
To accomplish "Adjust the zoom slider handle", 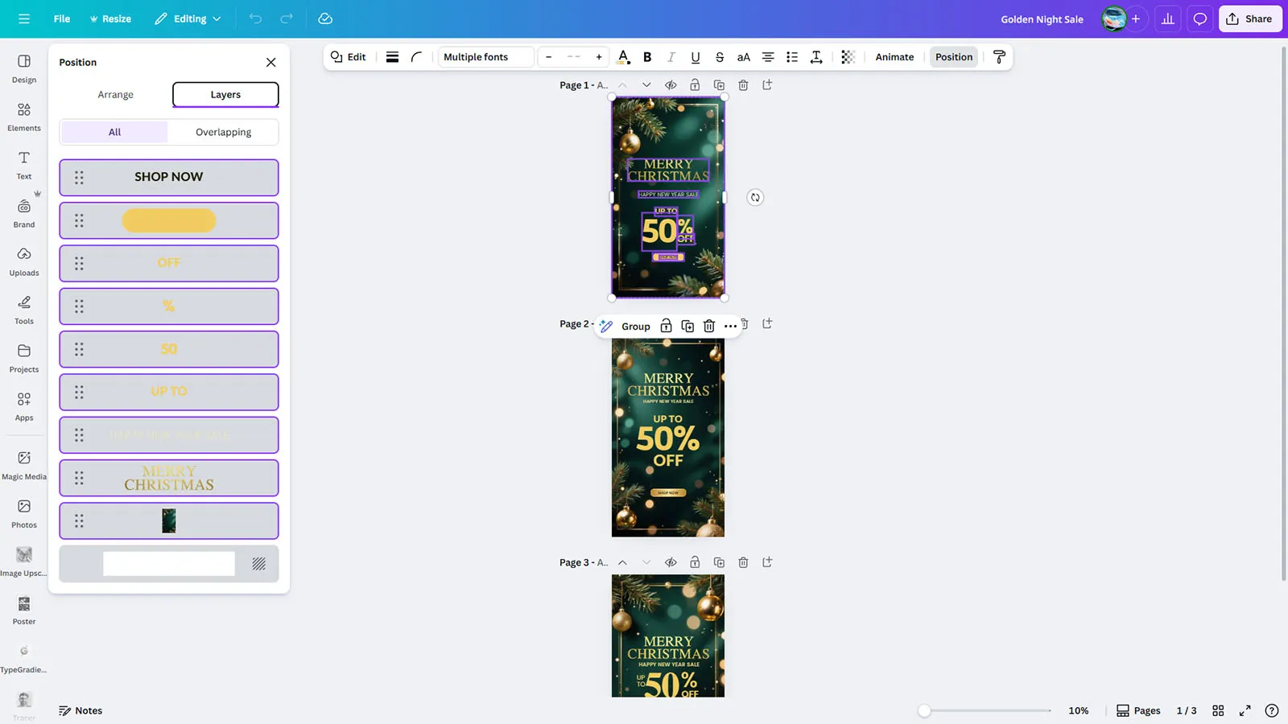I will (x=925, y=710).
